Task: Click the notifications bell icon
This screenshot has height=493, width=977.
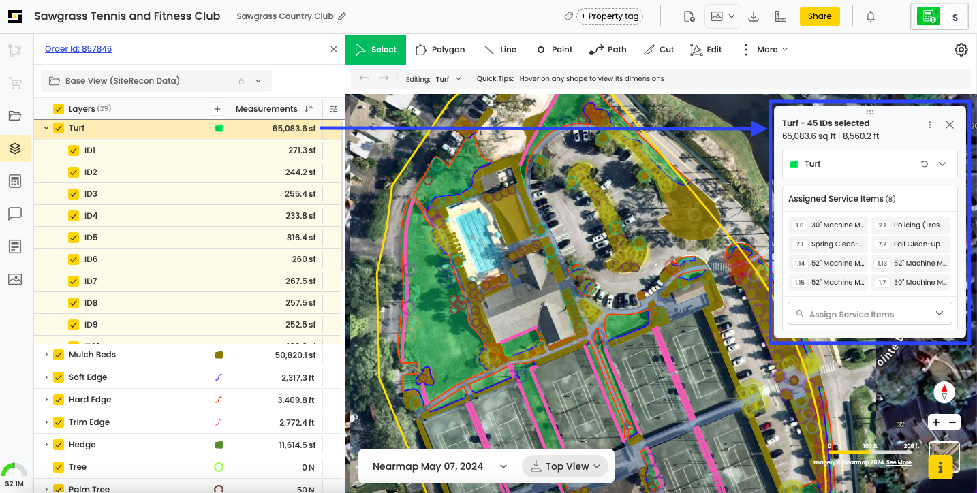Action: point(871,16)
